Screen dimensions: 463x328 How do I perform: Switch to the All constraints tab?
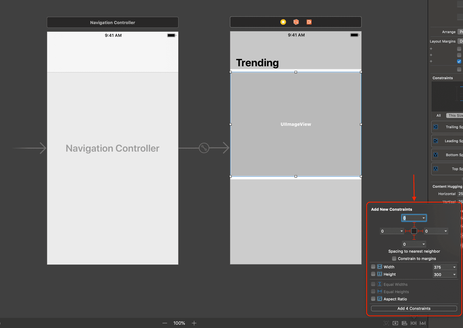[438, 116]
